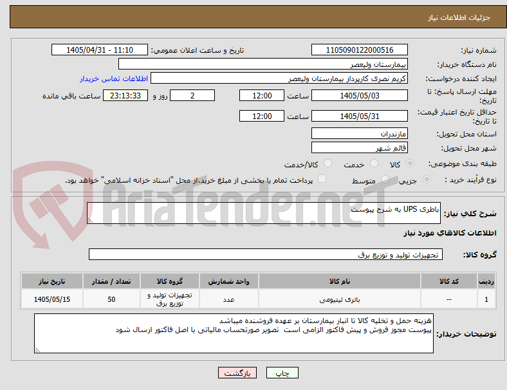Image resolution: width=507 pixels, height=390 pixels.
Task: Click the row number cell 1
Action: tap(486, 299)
